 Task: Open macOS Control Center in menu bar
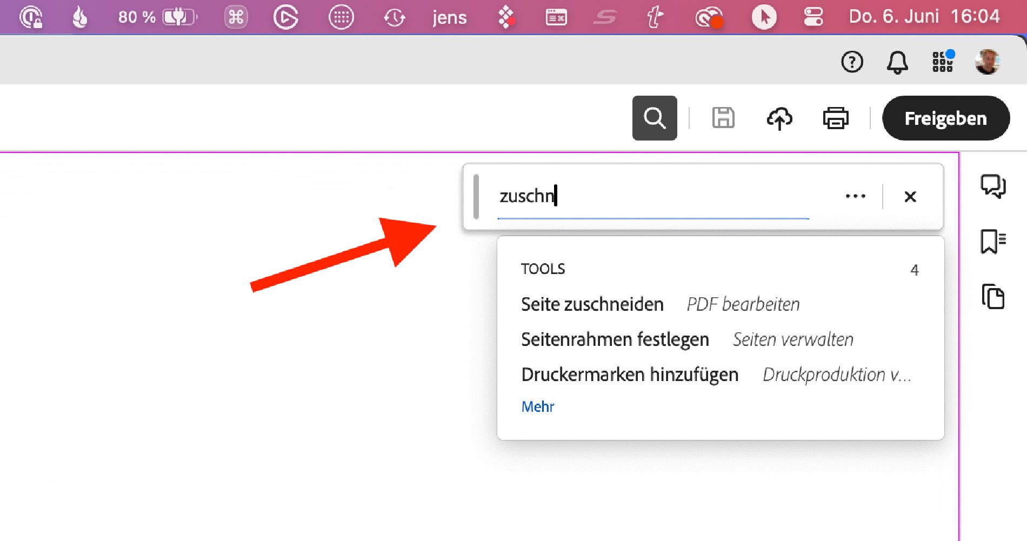click(x=813, y=17)
